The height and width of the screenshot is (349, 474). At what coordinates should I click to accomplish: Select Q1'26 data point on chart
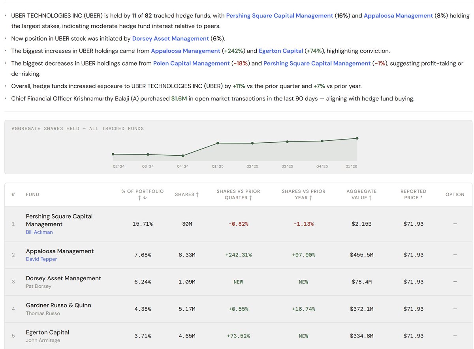[x=357, y=138]
